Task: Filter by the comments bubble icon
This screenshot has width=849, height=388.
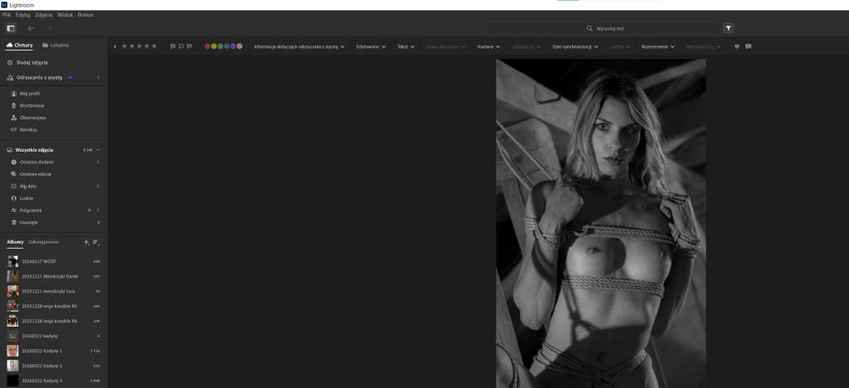Action: coord(749,46)
